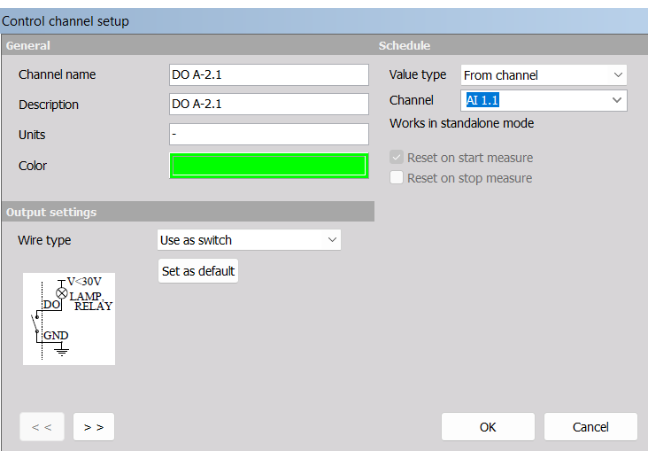
Task: Click the Works in standalone mode text
Action: pos(461,123)
